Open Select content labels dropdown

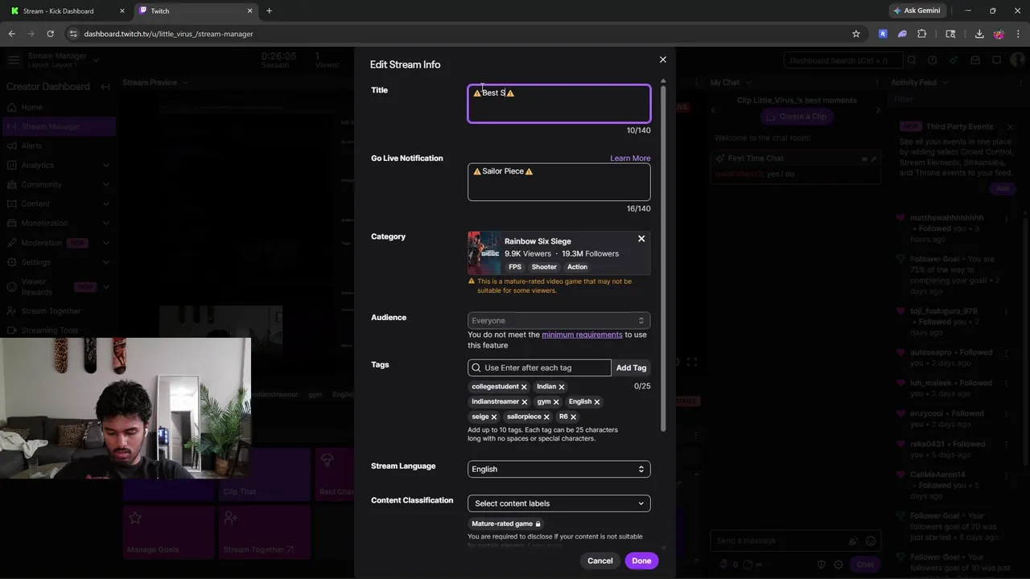(x=558, y=503)
